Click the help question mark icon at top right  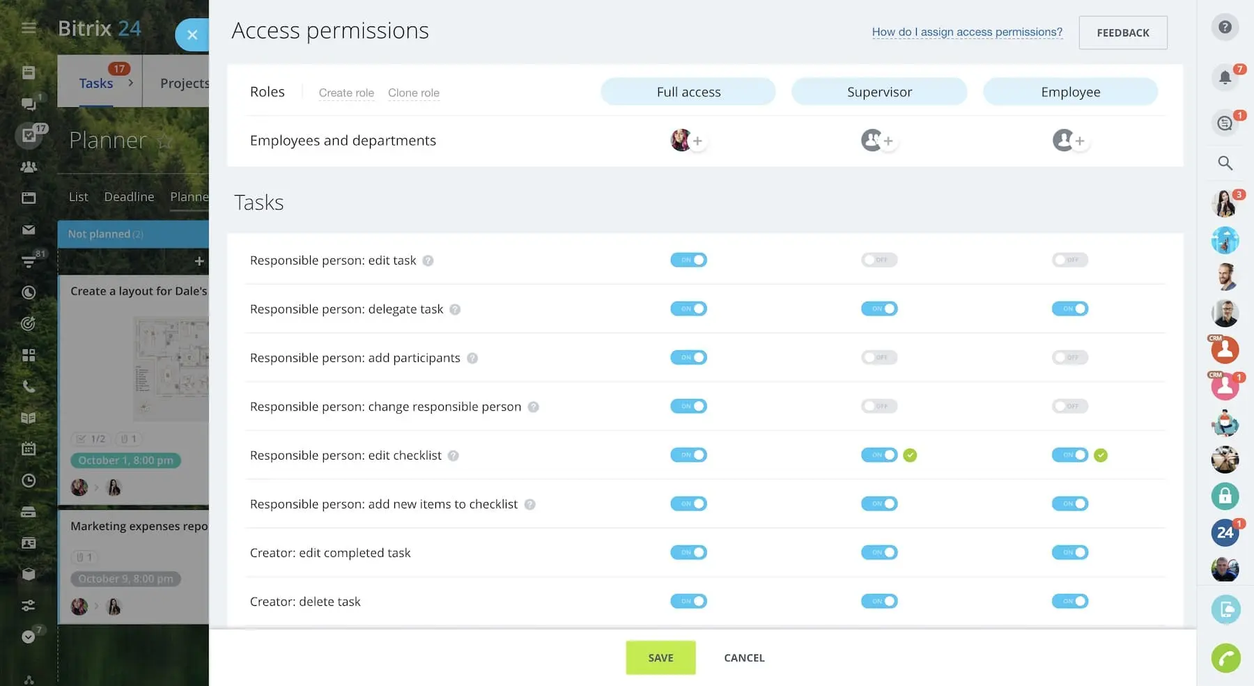pyautogui.click(x=1225, y=27)
